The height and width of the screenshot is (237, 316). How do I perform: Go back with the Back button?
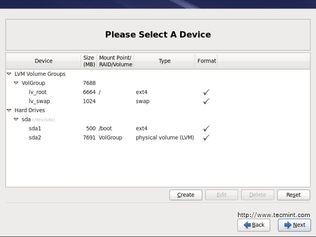pos(254,225)
